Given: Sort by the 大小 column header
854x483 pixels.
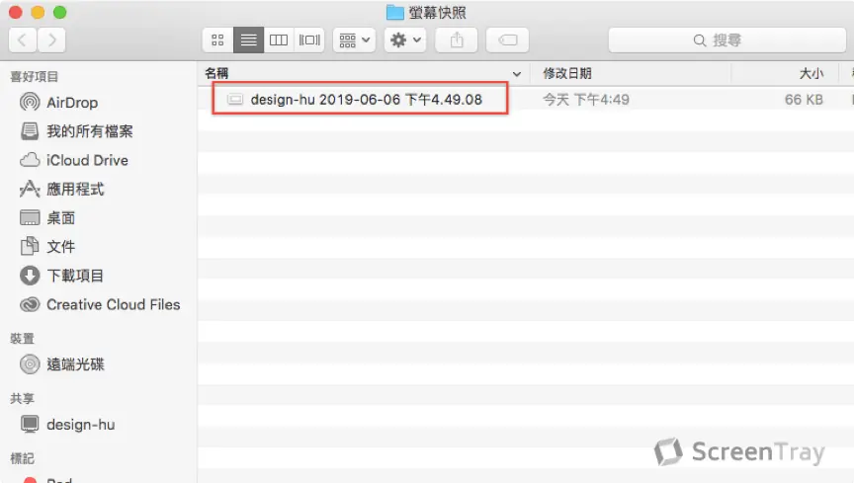Looking at the screenshot, I should pos(811,73).
